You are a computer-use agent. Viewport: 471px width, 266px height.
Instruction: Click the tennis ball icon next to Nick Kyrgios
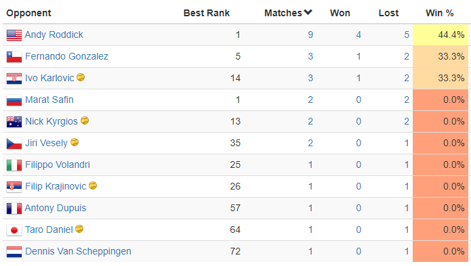pyautogui.click(x=85, y=120)
